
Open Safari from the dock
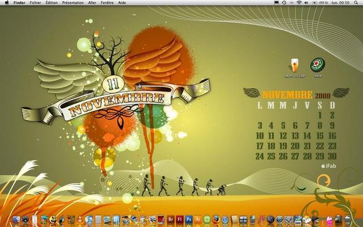click(225, 219)
